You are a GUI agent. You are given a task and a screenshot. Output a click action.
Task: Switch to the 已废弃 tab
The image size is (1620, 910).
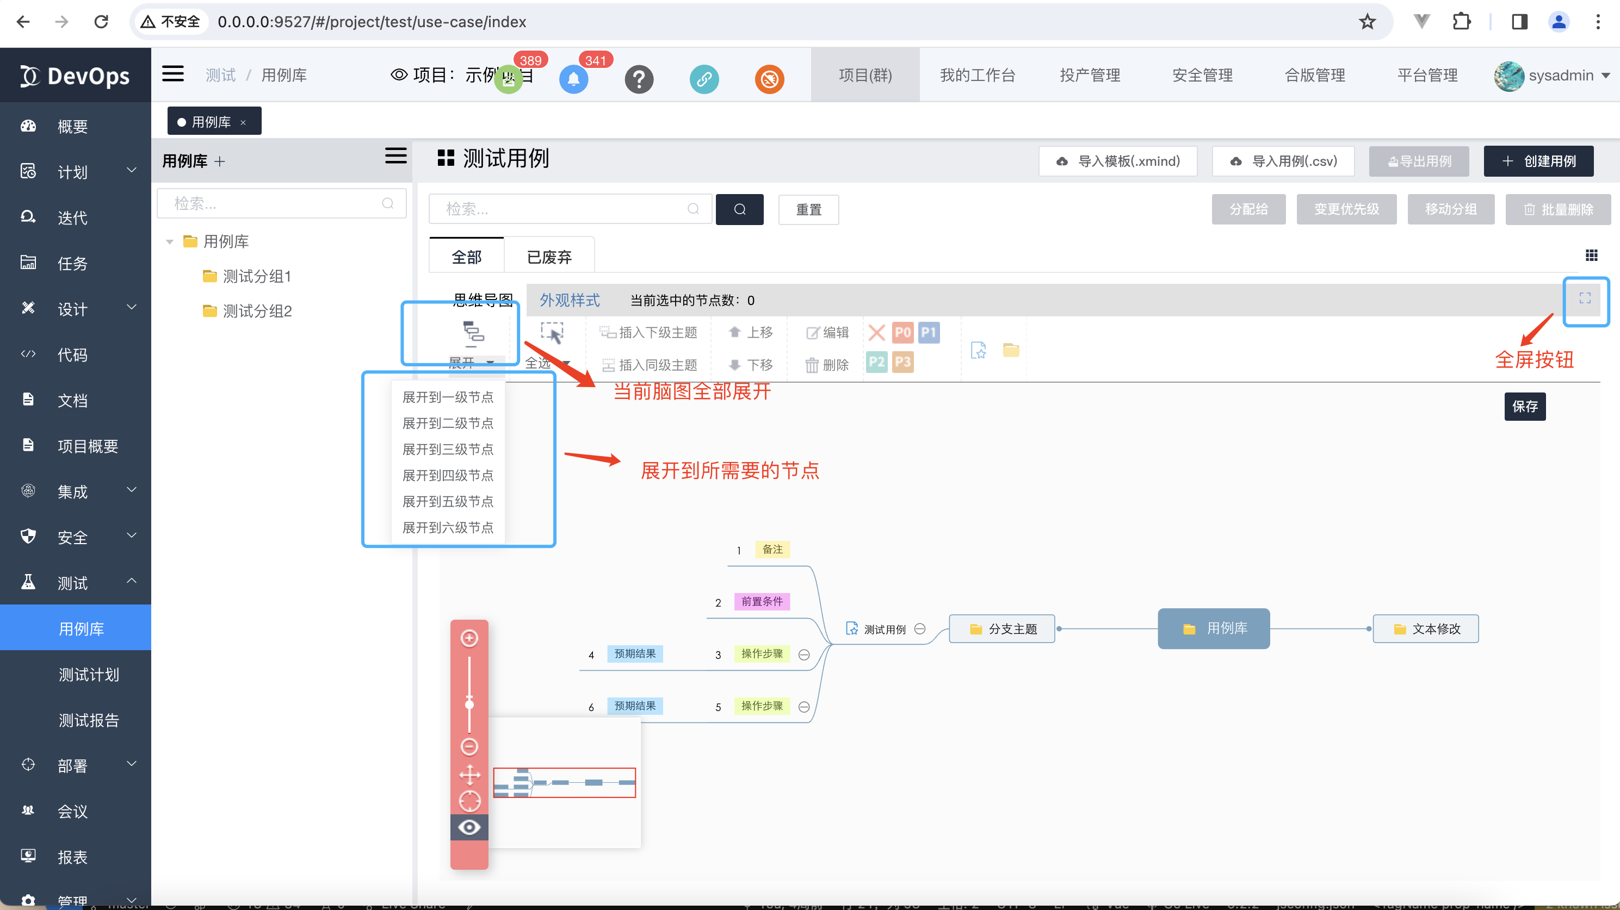point(549,257)
